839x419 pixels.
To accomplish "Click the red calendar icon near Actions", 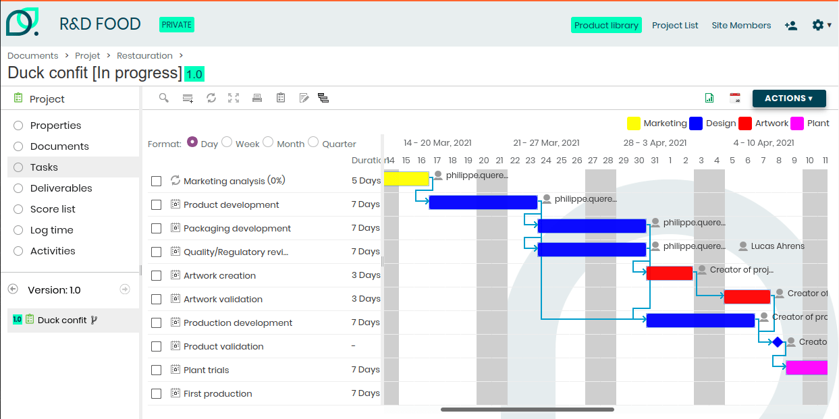I will (x=735, y=98).
